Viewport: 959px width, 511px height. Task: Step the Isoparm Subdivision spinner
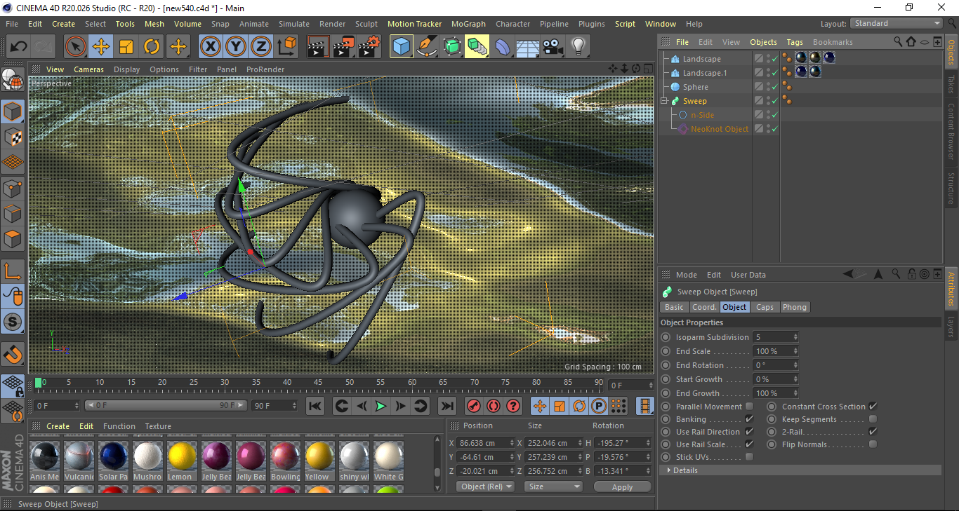click(x=795, y=337)
